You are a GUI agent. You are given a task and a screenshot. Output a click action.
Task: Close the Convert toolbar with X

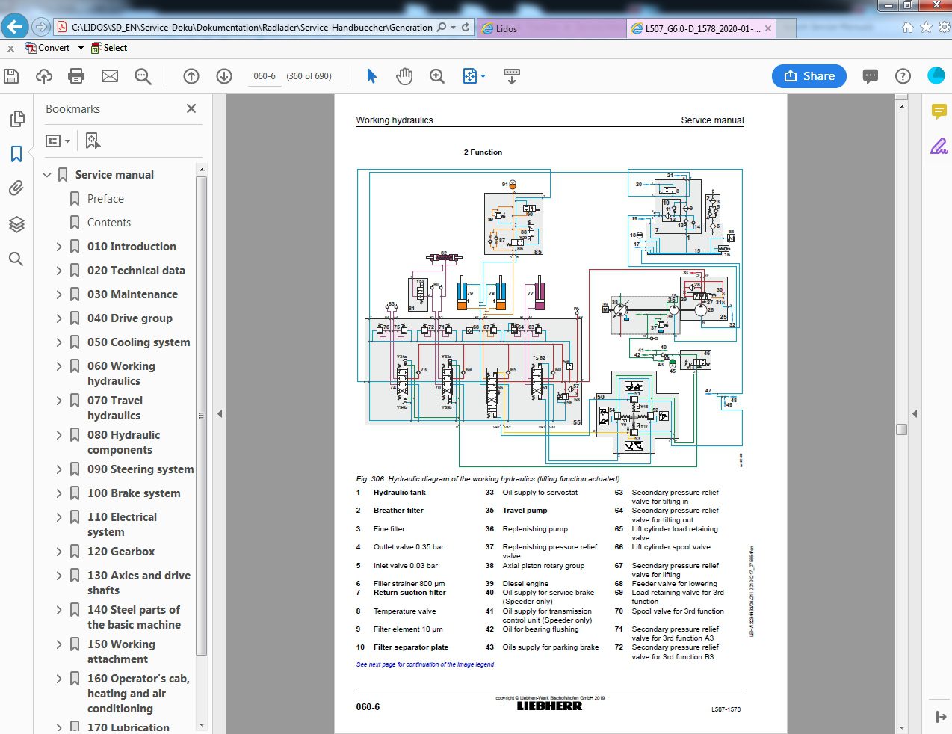[10, 48]
